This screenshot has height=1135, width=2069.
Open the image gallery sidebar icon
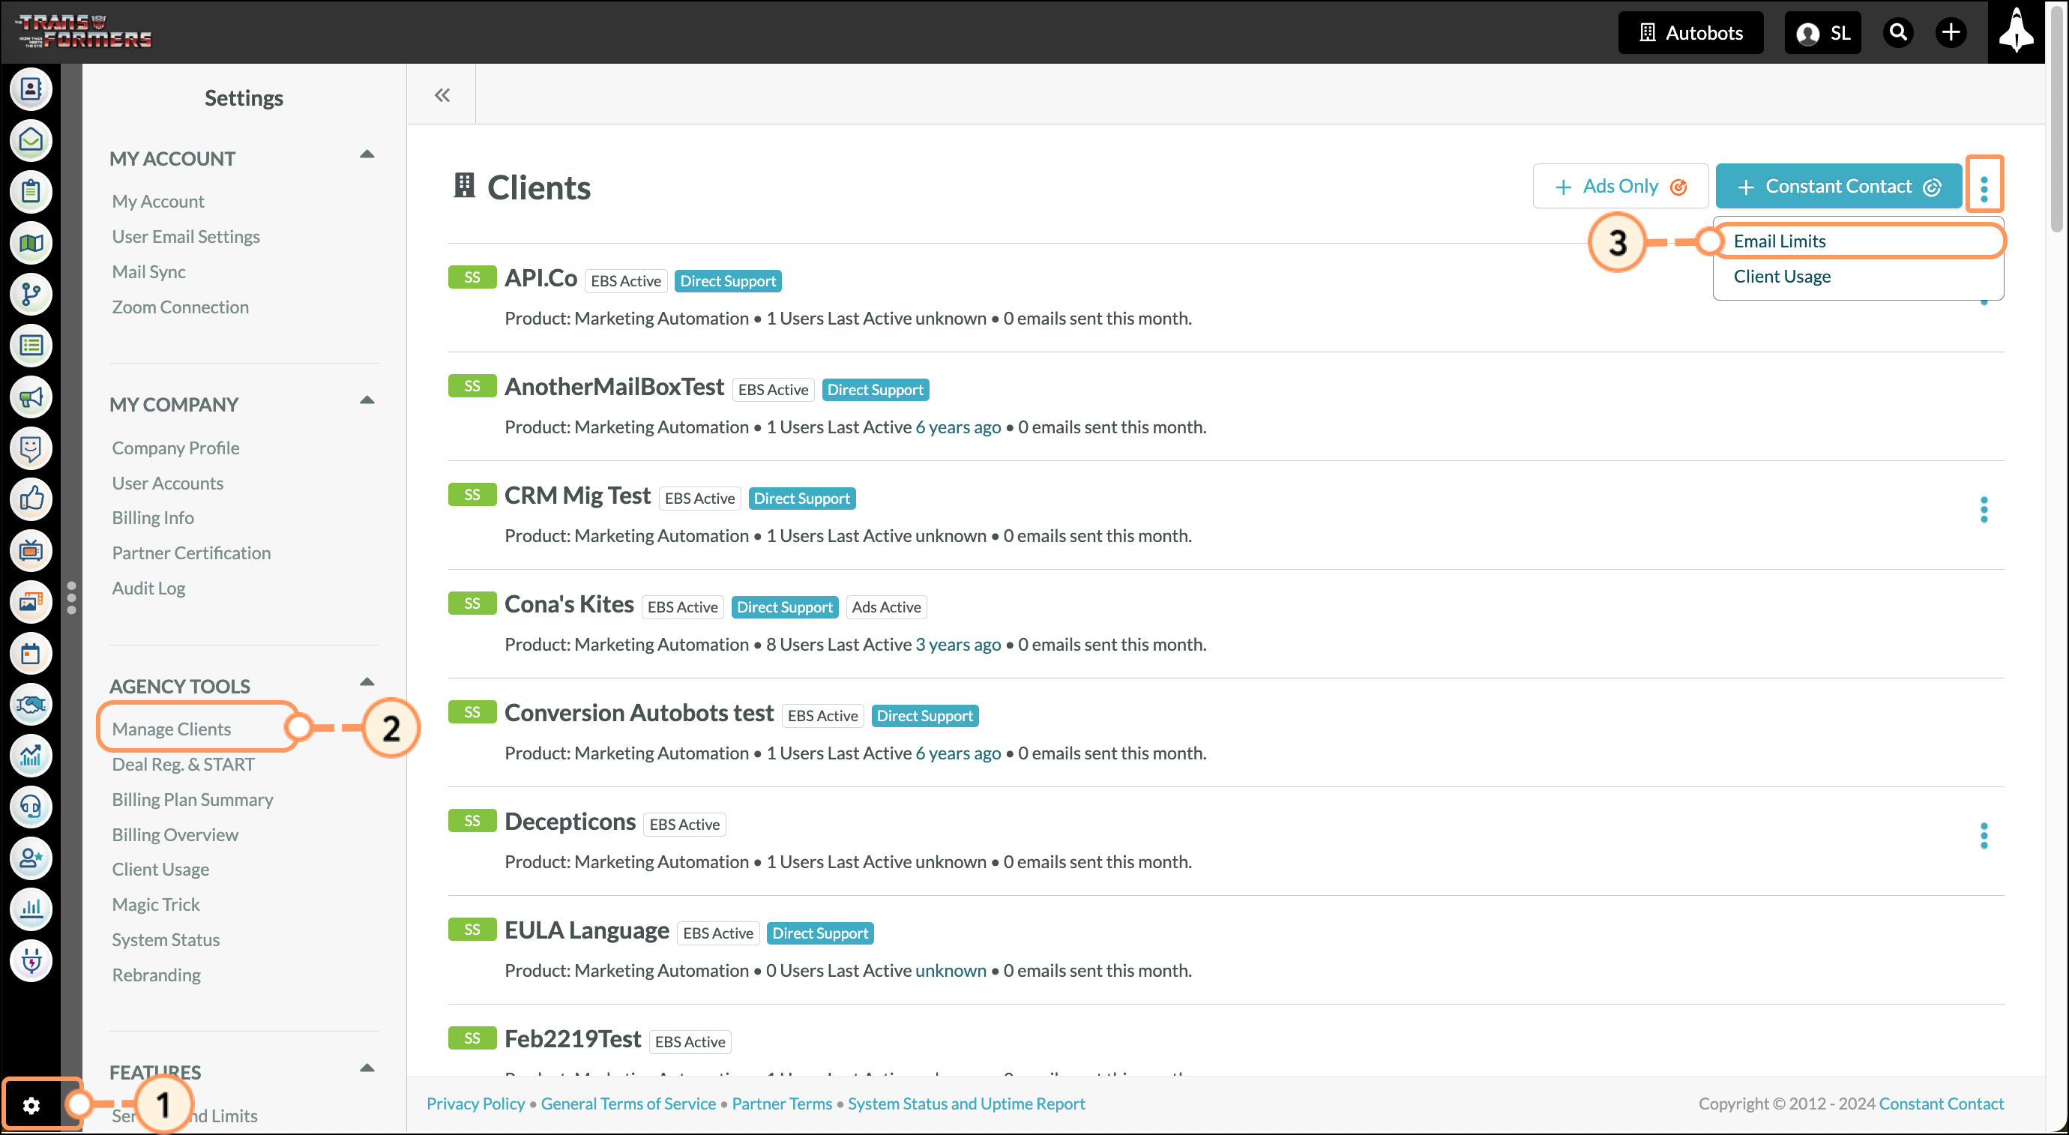tap(31, 602)
